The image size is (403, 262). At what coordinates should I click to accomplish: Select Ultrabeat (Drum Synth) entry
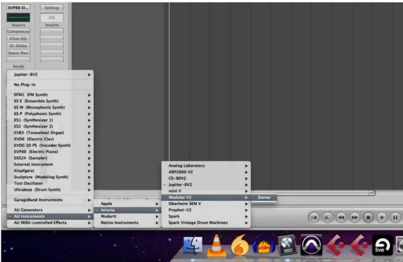click(x=50, y=189)
